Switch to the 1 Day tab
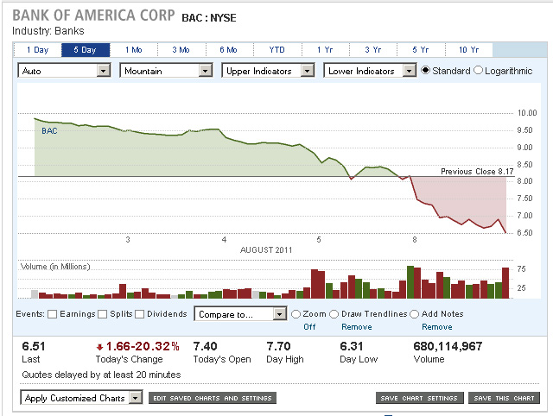553x416 pixels. click(x=37, y=50)
